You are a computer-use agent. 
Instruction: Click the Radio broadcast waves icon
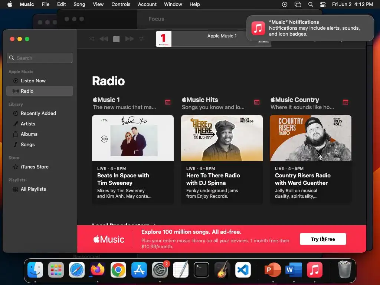[x=16, y=91]
